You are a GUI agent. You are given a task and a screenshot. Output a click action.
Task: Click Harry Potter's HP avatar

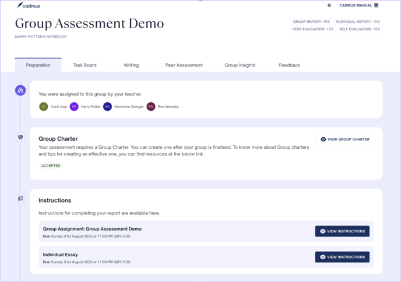74,106
